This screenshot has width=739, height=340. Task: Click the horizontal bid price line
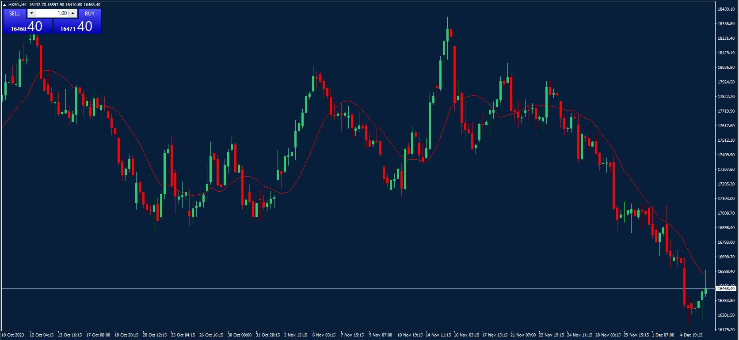click(358, 288)
